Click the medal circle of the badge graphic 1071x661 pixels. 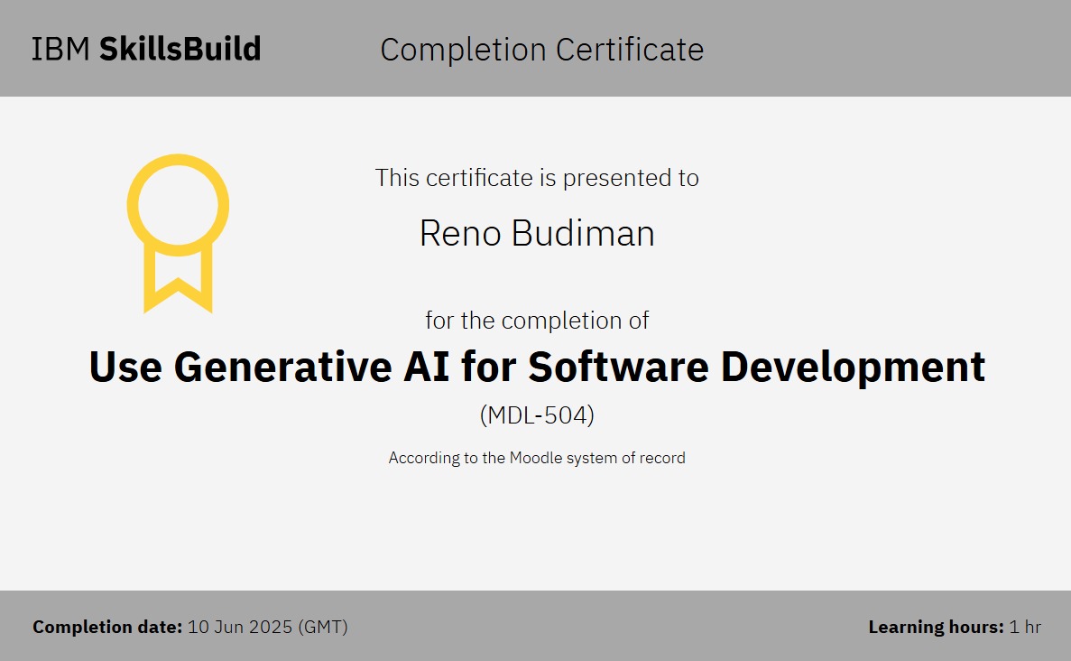coord(178,203)
